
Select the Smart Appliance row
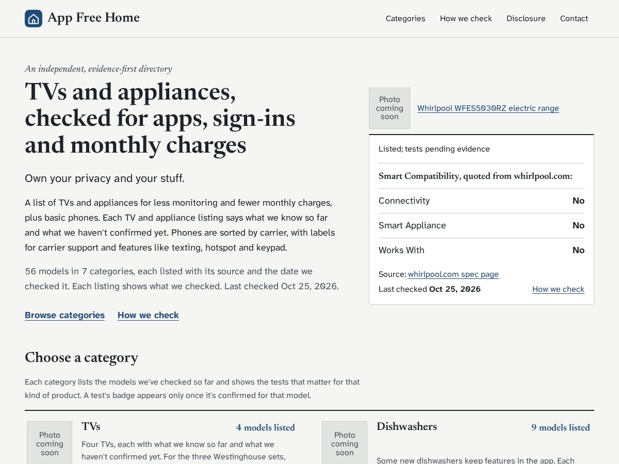pos(481,225)
